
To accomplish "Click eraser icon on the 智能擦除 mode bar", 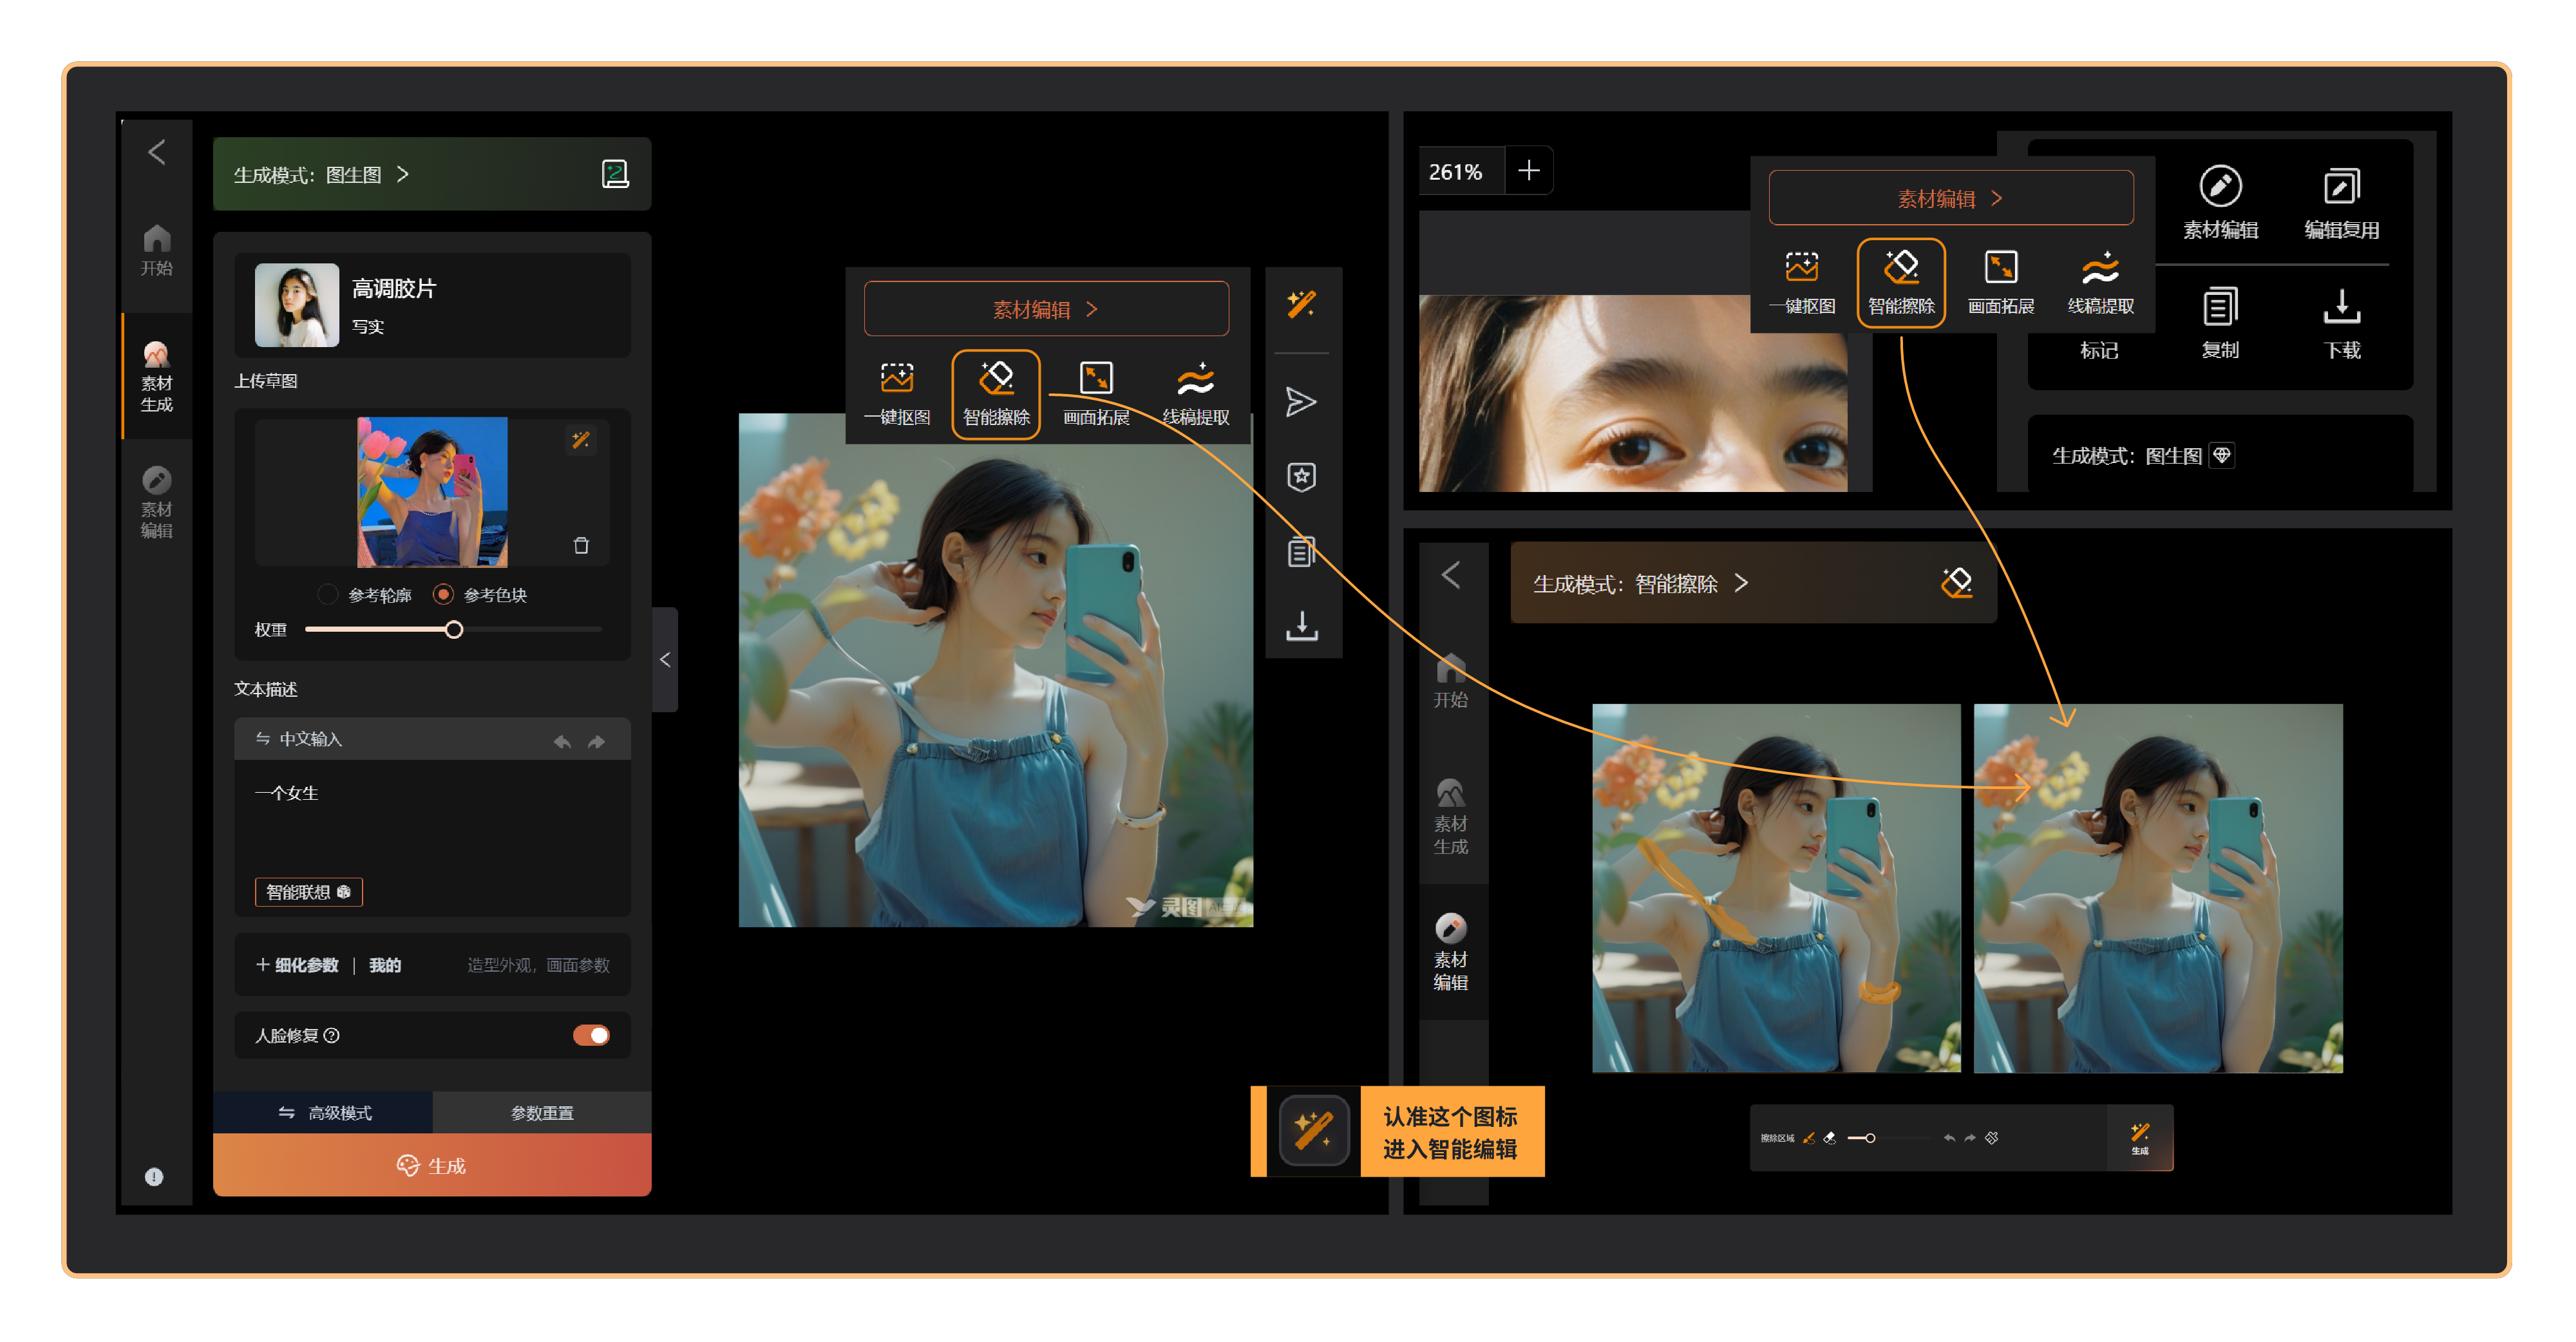I will point(1956,582).
